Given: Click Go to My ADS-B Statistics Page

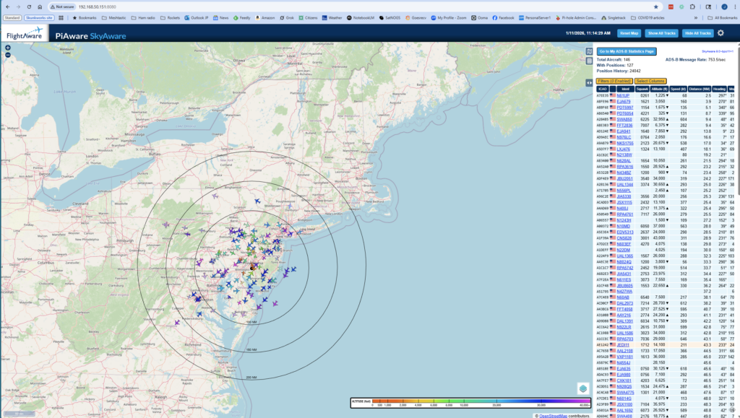Looking at the screenshot, I should [x=627, y=51].
